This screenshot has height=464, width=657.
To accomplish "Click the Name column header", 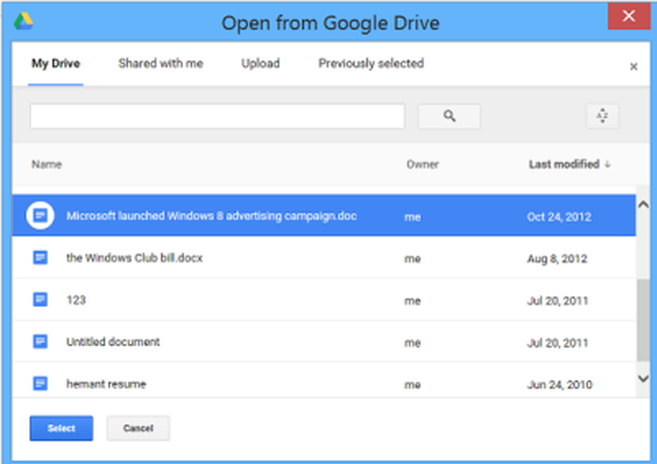I will [x=47, y=164].
